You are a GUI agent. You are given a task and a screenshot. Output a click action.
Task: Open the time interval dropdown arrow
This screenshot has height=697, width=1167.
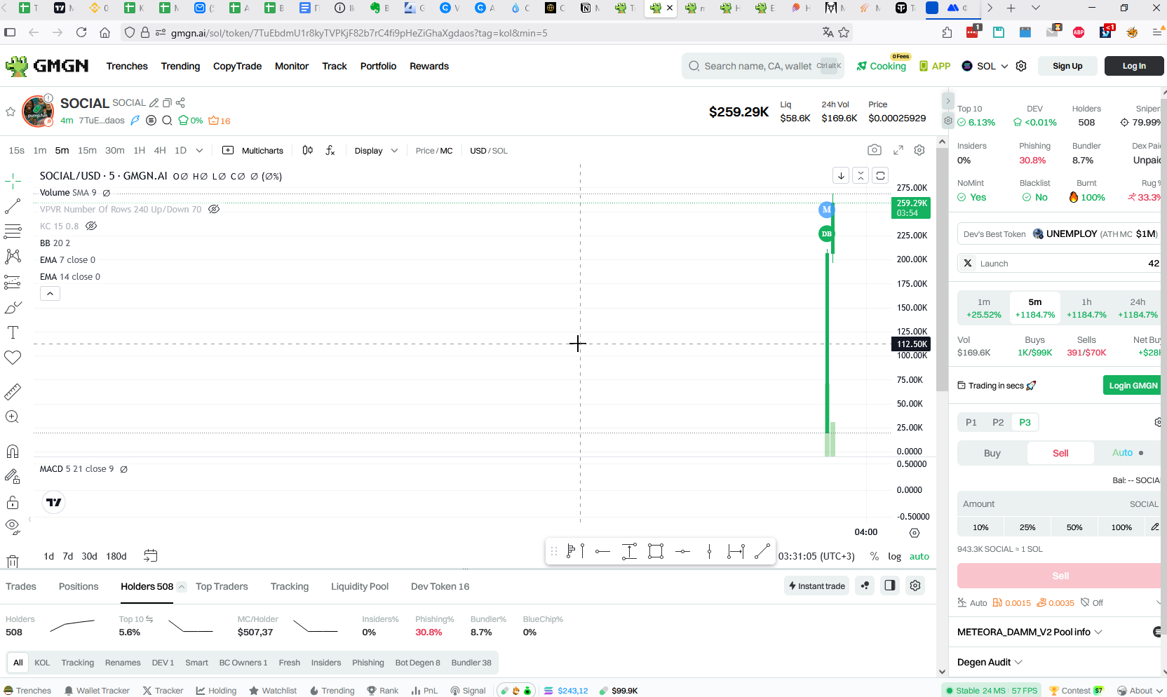[199, 150]
